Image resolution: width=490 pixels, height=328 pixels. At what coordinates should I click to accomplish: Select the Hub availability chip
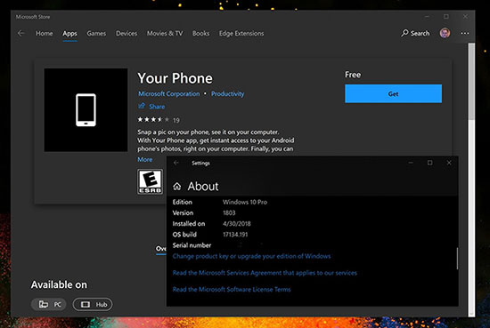pos(93,304)
